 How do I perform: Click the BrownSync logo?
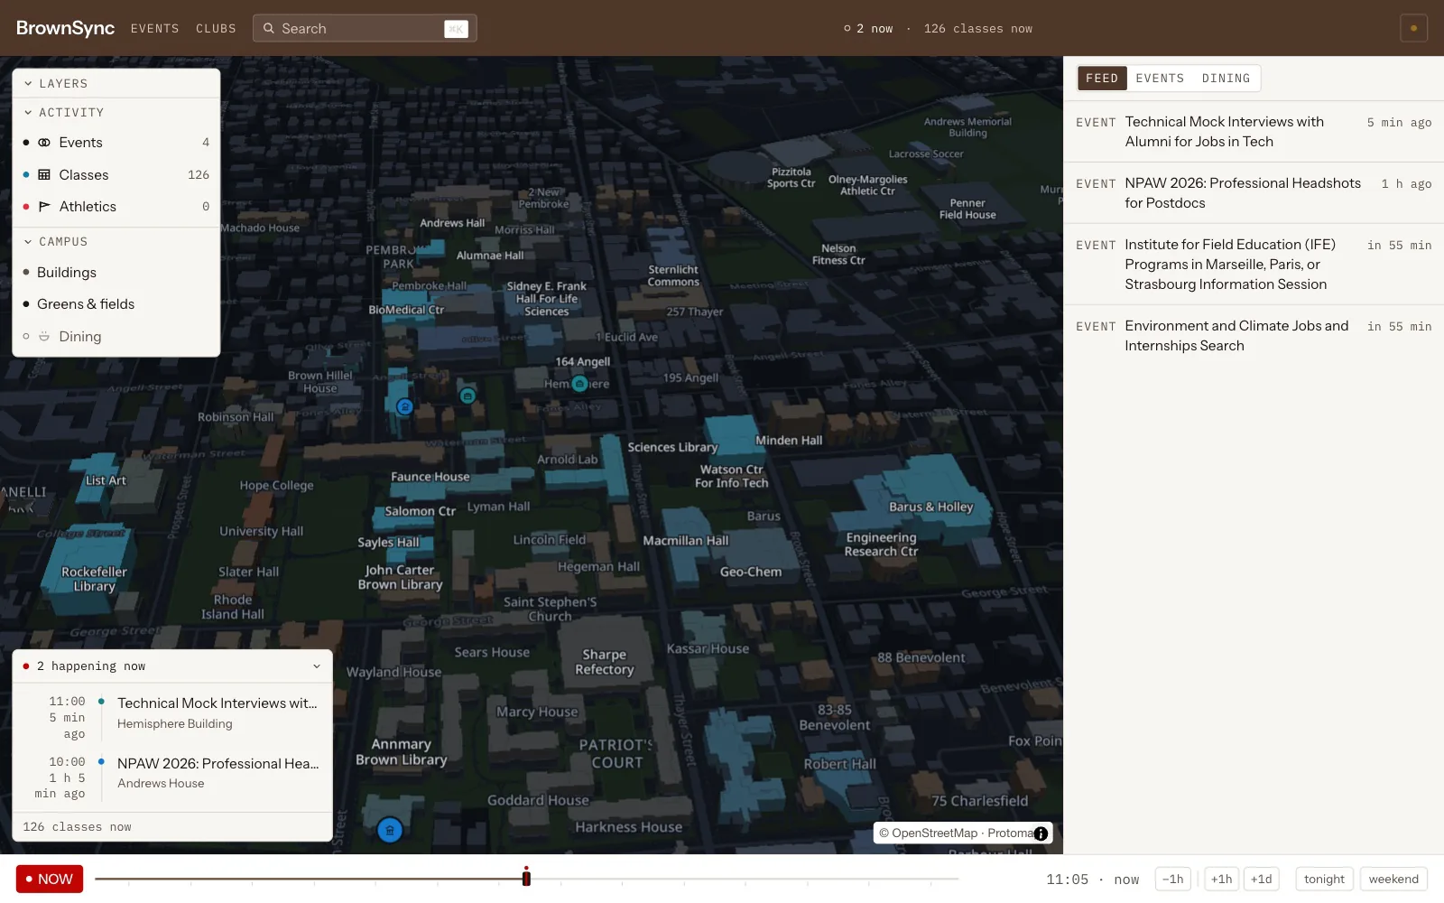65,28
